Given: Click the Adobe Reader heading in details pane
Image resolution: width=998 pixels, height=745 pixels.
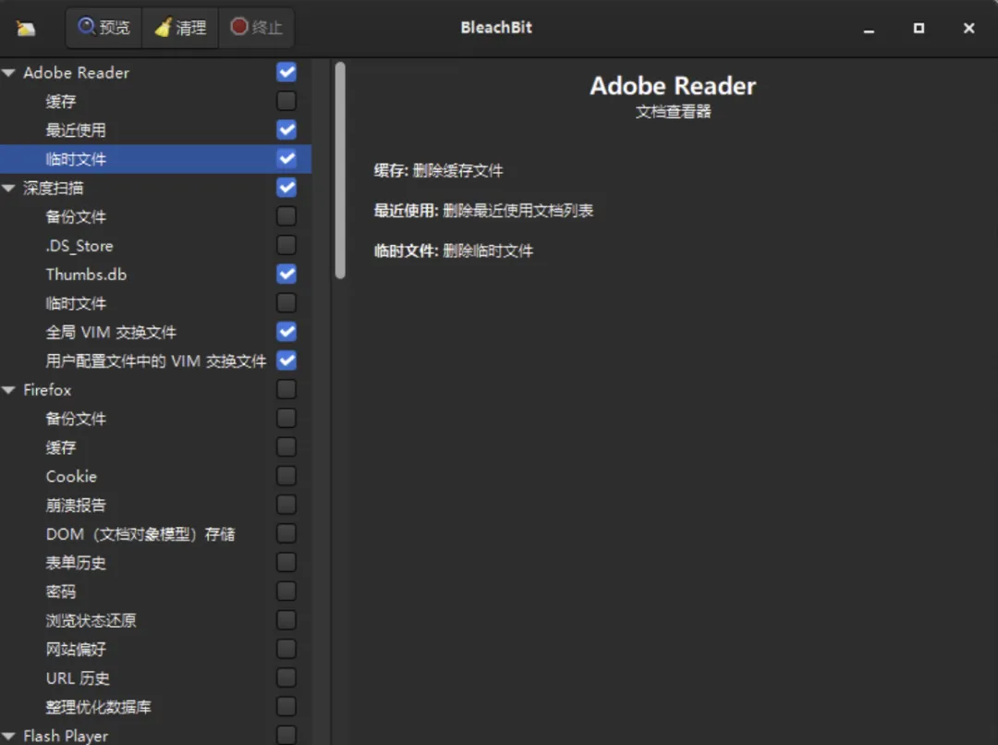Looking at the screenshot, I should [673, 86].
